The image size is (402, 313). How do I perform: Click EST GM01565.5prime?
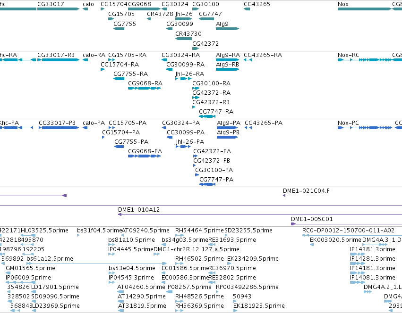(x=30, y=269)
